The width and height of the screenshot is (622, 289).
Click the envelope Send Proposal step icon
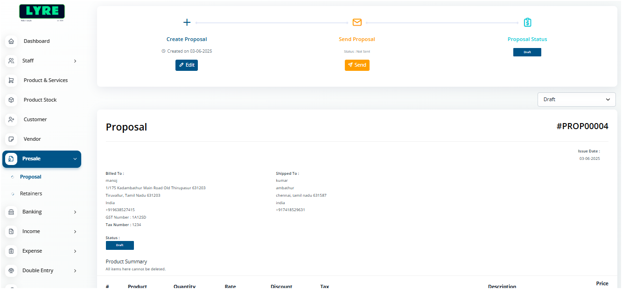tap(357, 22)
